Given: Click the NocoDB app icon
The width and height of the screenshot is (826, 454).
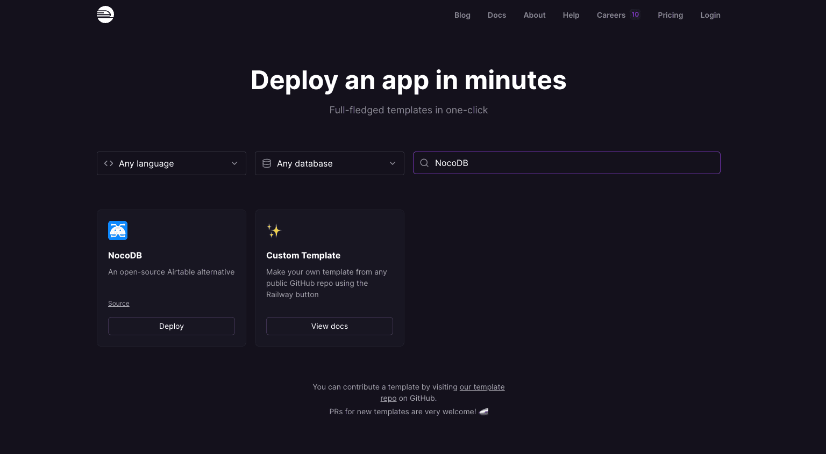Looking at the screenshot, I should tap(118, 230).
